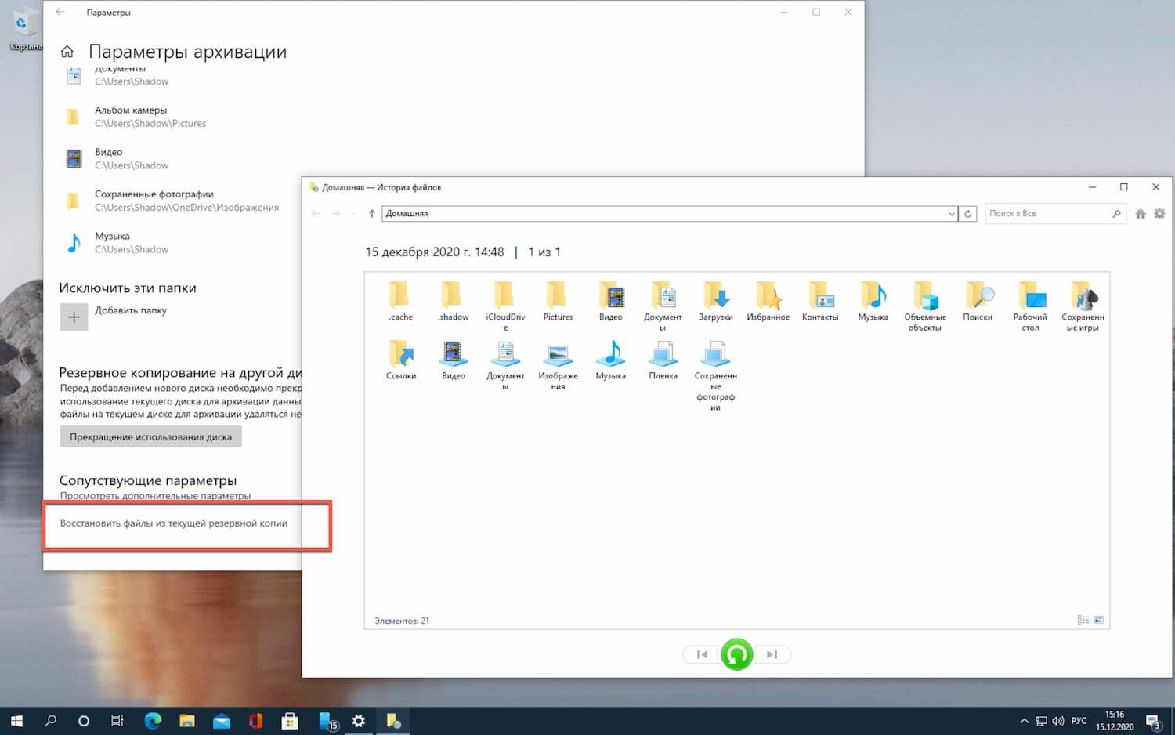Click Прекращение использования диска button
This screenshot has width=1175, height=735.
tap(150, 436)
